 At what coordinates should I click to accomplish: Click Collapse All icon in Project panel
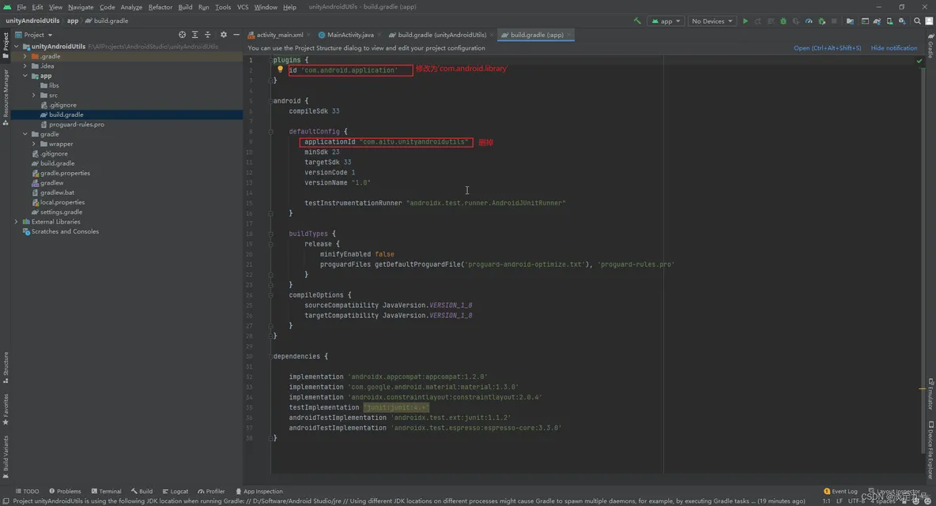208,35
